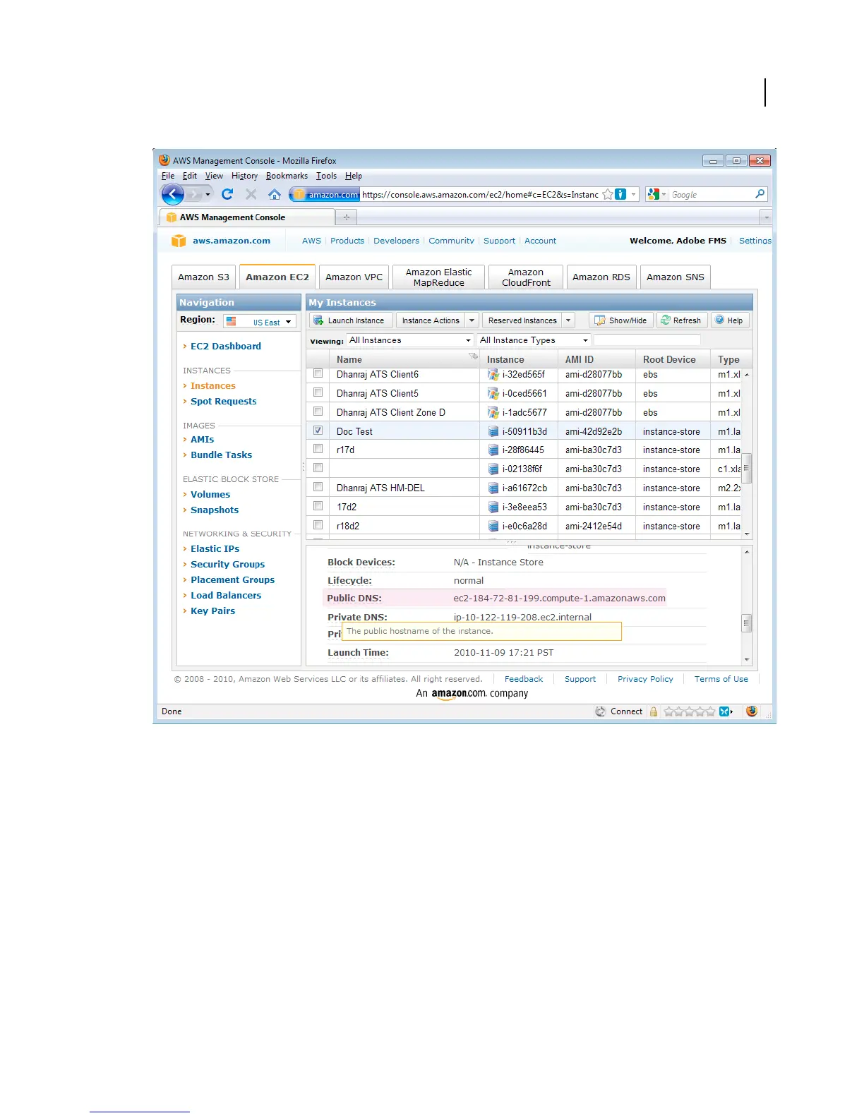This screenshot has height=1118, width=864.
Task: Open the Key Pairs navigation link
Action: [212, 611]
